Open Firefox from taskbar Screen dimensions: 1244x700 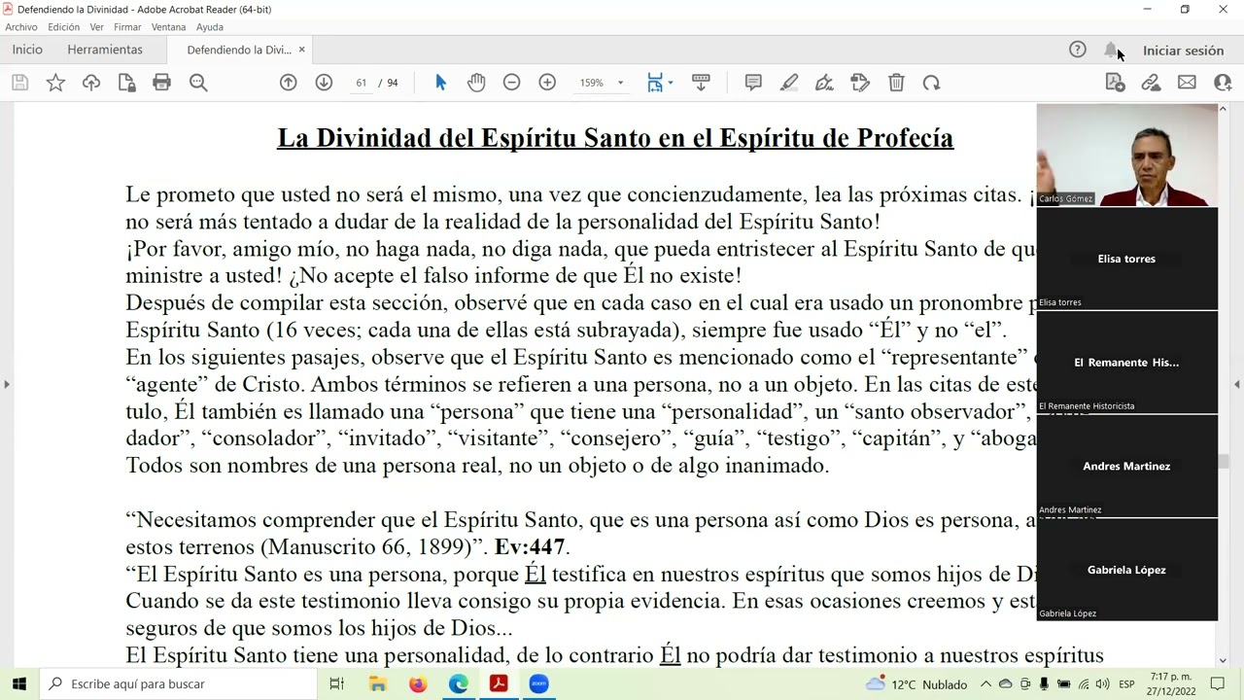click(418, 684)
